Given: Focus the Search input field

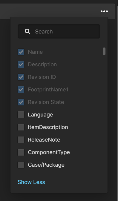Looking at the screenshot, I should tap(59, 31).
